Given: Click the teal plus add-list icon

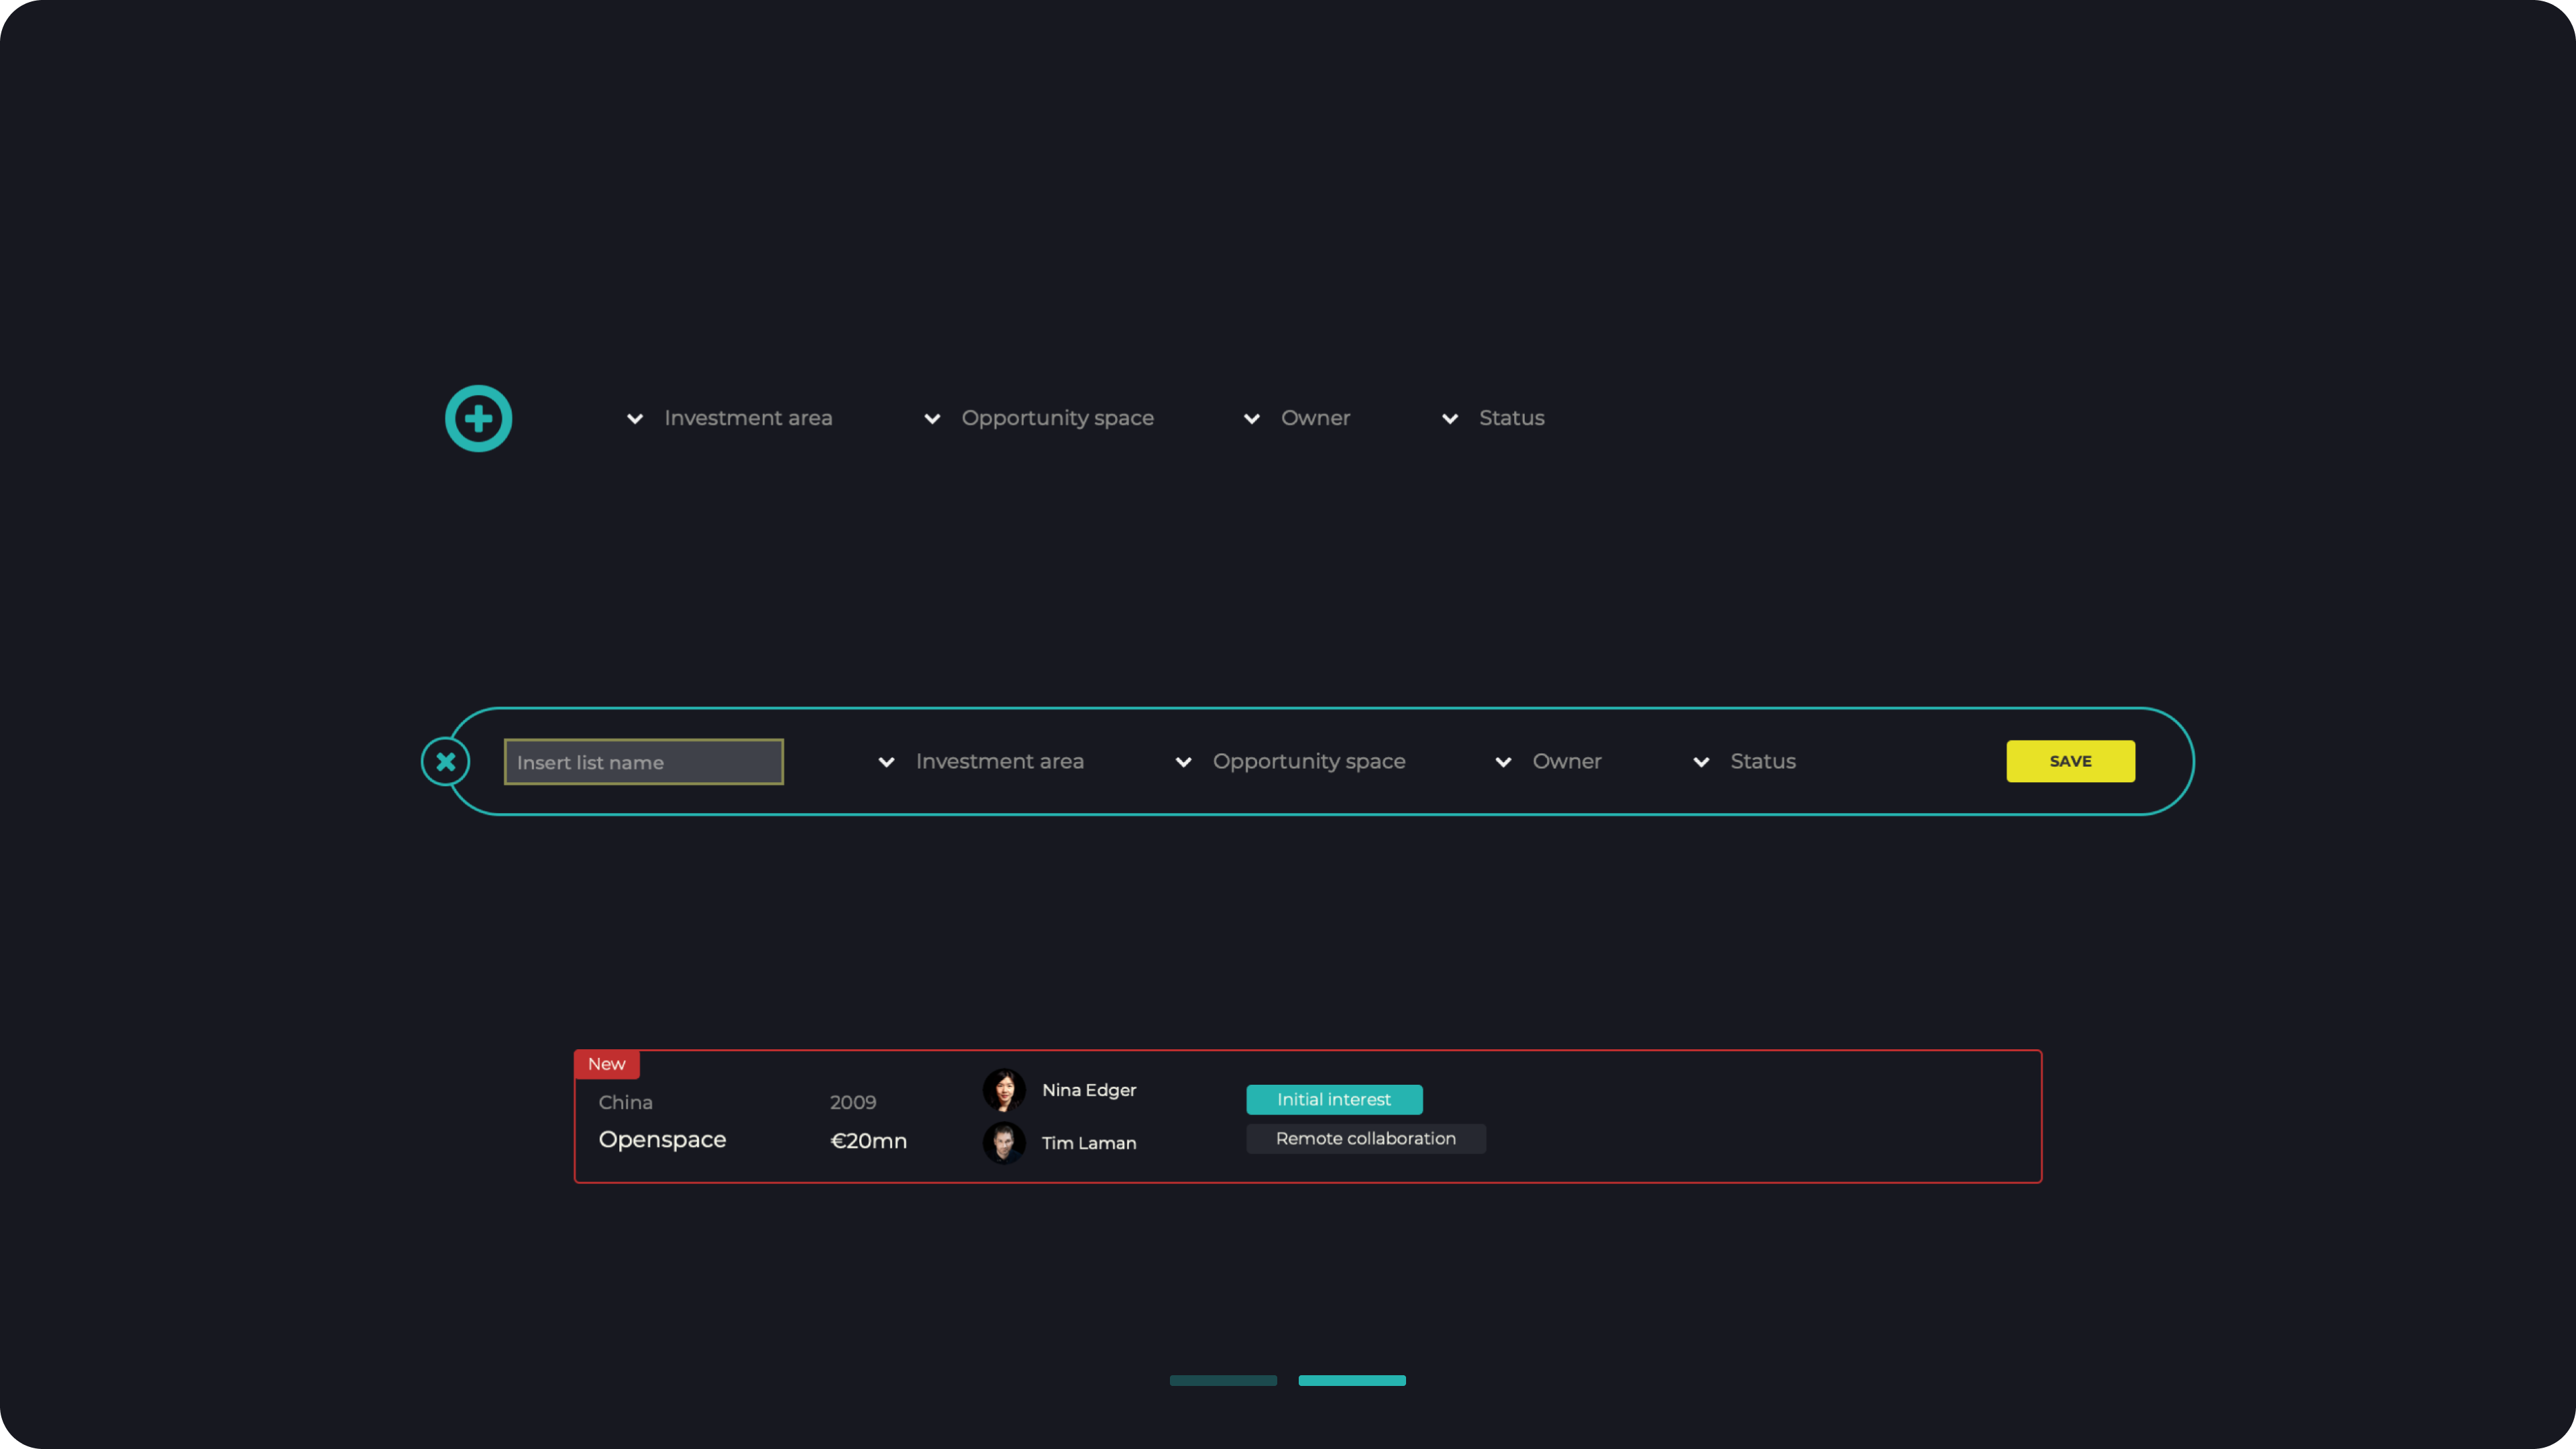Looking at the screenshot, I should click(478, 418).
